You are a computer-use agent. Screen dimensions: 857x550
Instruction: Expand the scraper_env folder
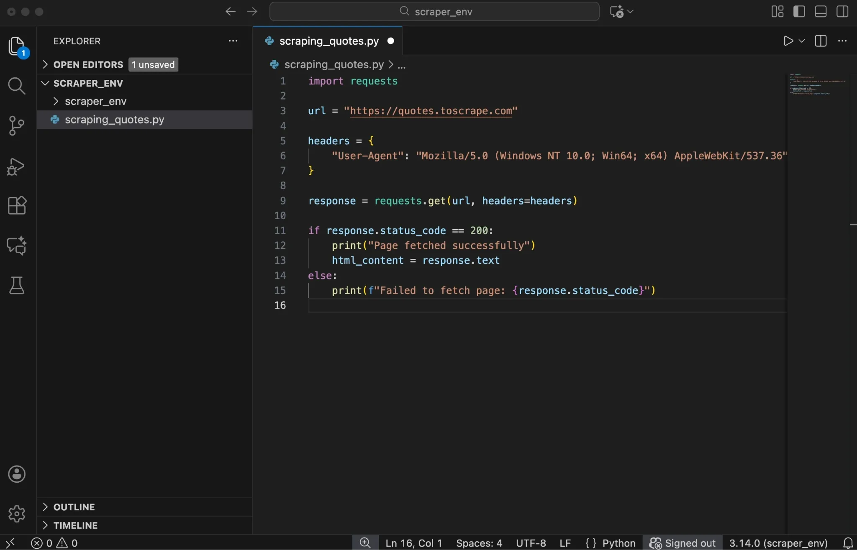[57, 101]
